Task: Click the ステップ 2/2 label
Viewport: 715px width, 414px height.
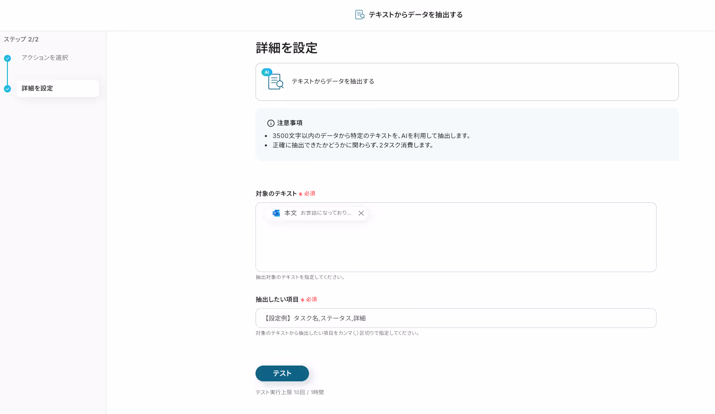Action: [x=21, y=39]
